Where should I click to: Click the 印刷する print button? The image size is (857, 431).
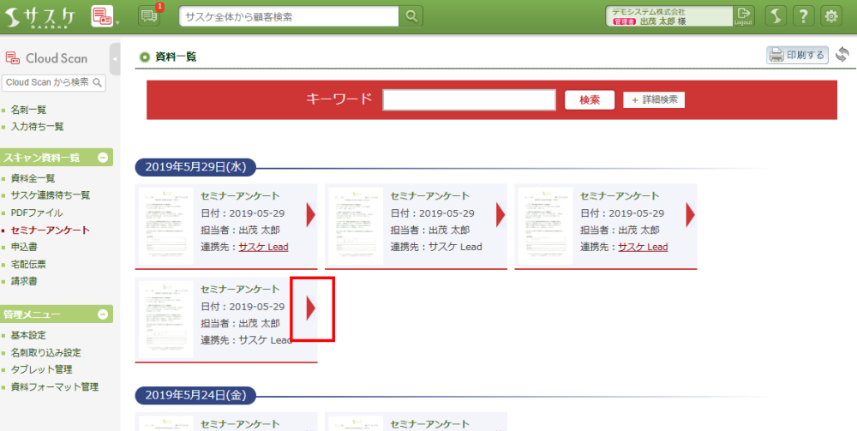pyautogui.click(x=797, y=56)
